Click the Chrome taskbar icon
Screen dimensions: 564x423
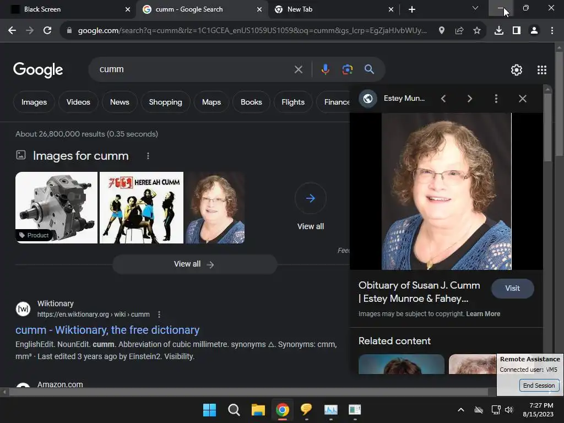(x=283, y=410)
